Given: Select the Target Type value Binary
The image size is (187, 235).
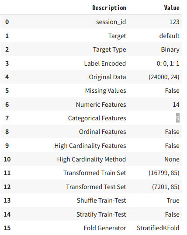Looking at the screenshot, I should (x=170, y=49).
